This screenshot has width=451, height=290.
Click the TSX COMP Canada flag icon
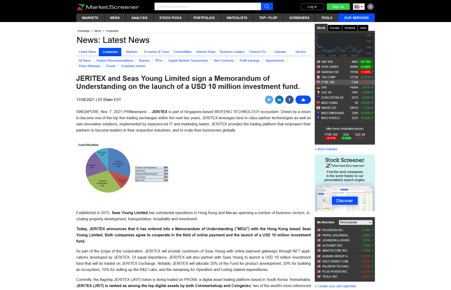tap(318, 77)
